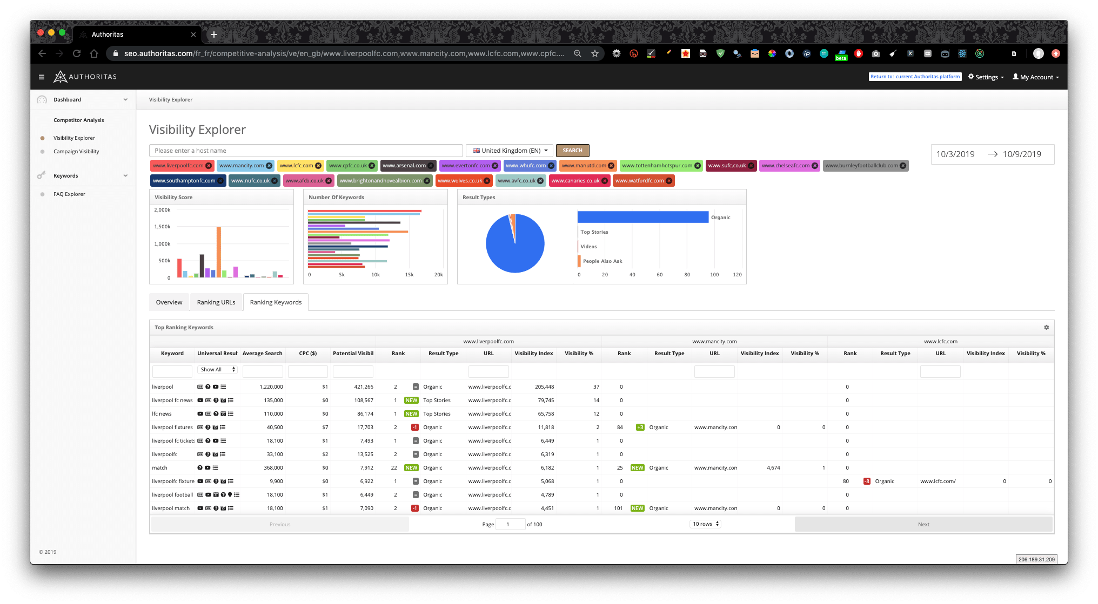The height and width of the screenshot is (604, 1098).
Task: Go to browser home page
Action: 94,53
